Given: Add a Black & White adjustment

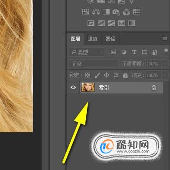Looking at the screenshot, I should (x=106, y=12).
